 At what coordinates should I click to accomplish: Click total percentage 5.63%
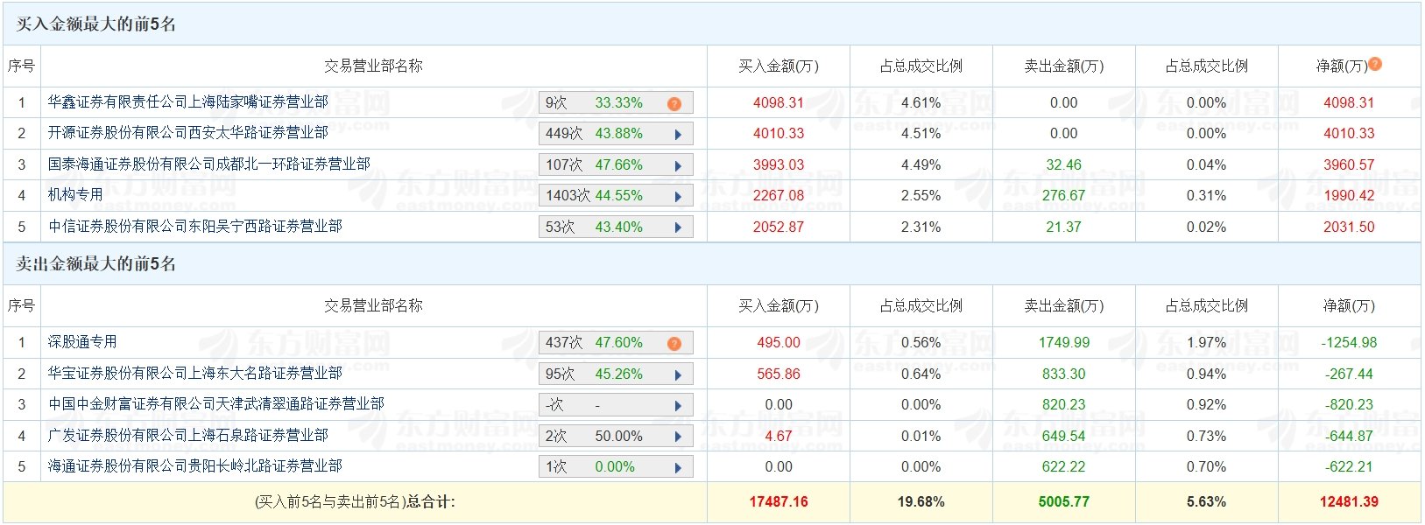1207,501
